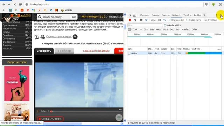Open the Фантастика category

pyautogui.click(x=8, y=42)
